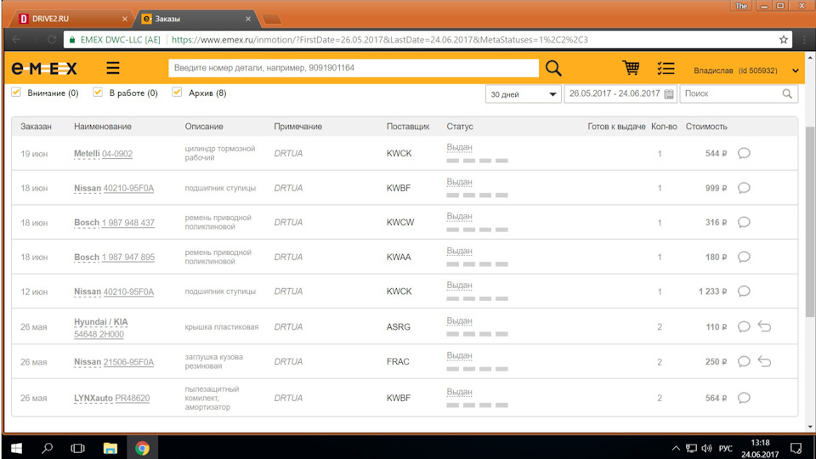This screenshot has width=816, height=459.
Task: Open the shopping cart
Action: (631, 68)
